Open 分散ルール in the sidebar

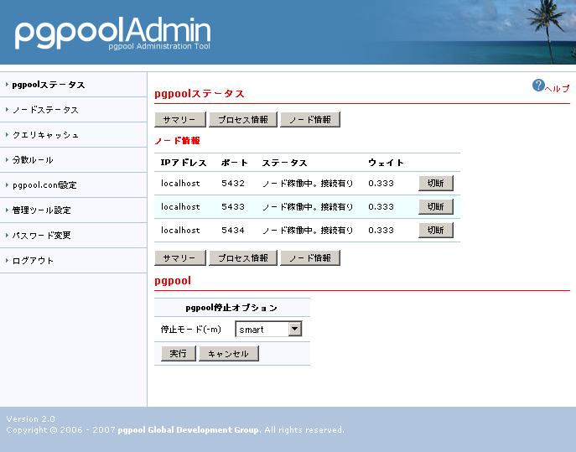[33, 160]
